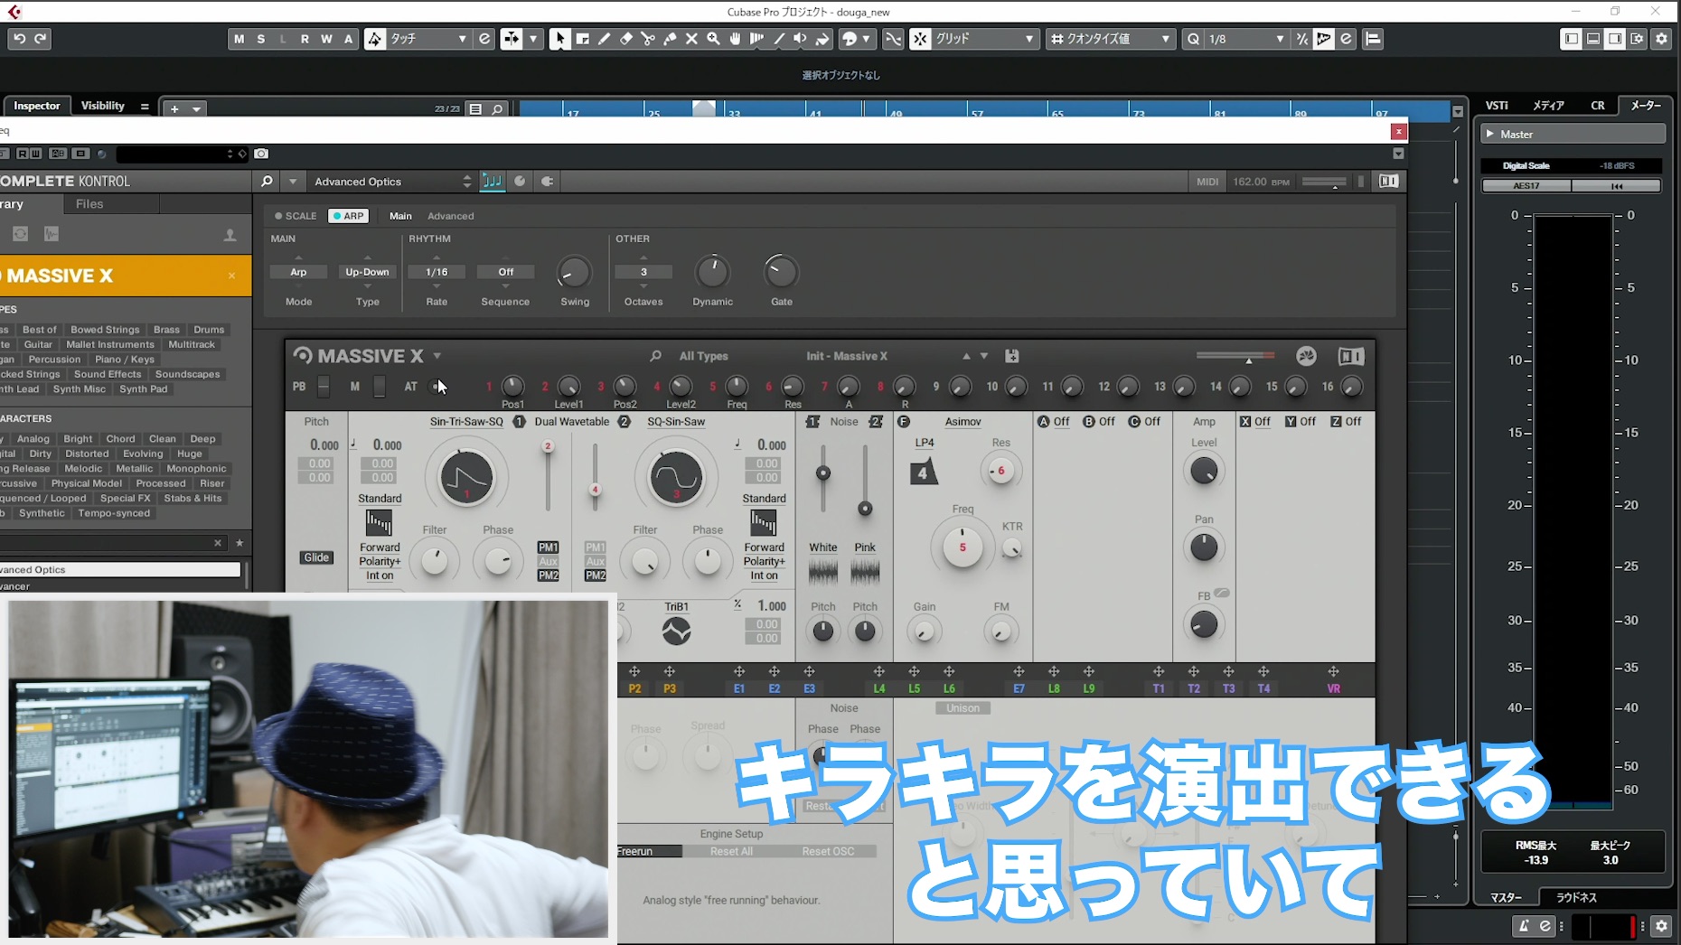Select the Range Selection tool
The height and width of the screenshot is (945, 1681).
(582, 39)
